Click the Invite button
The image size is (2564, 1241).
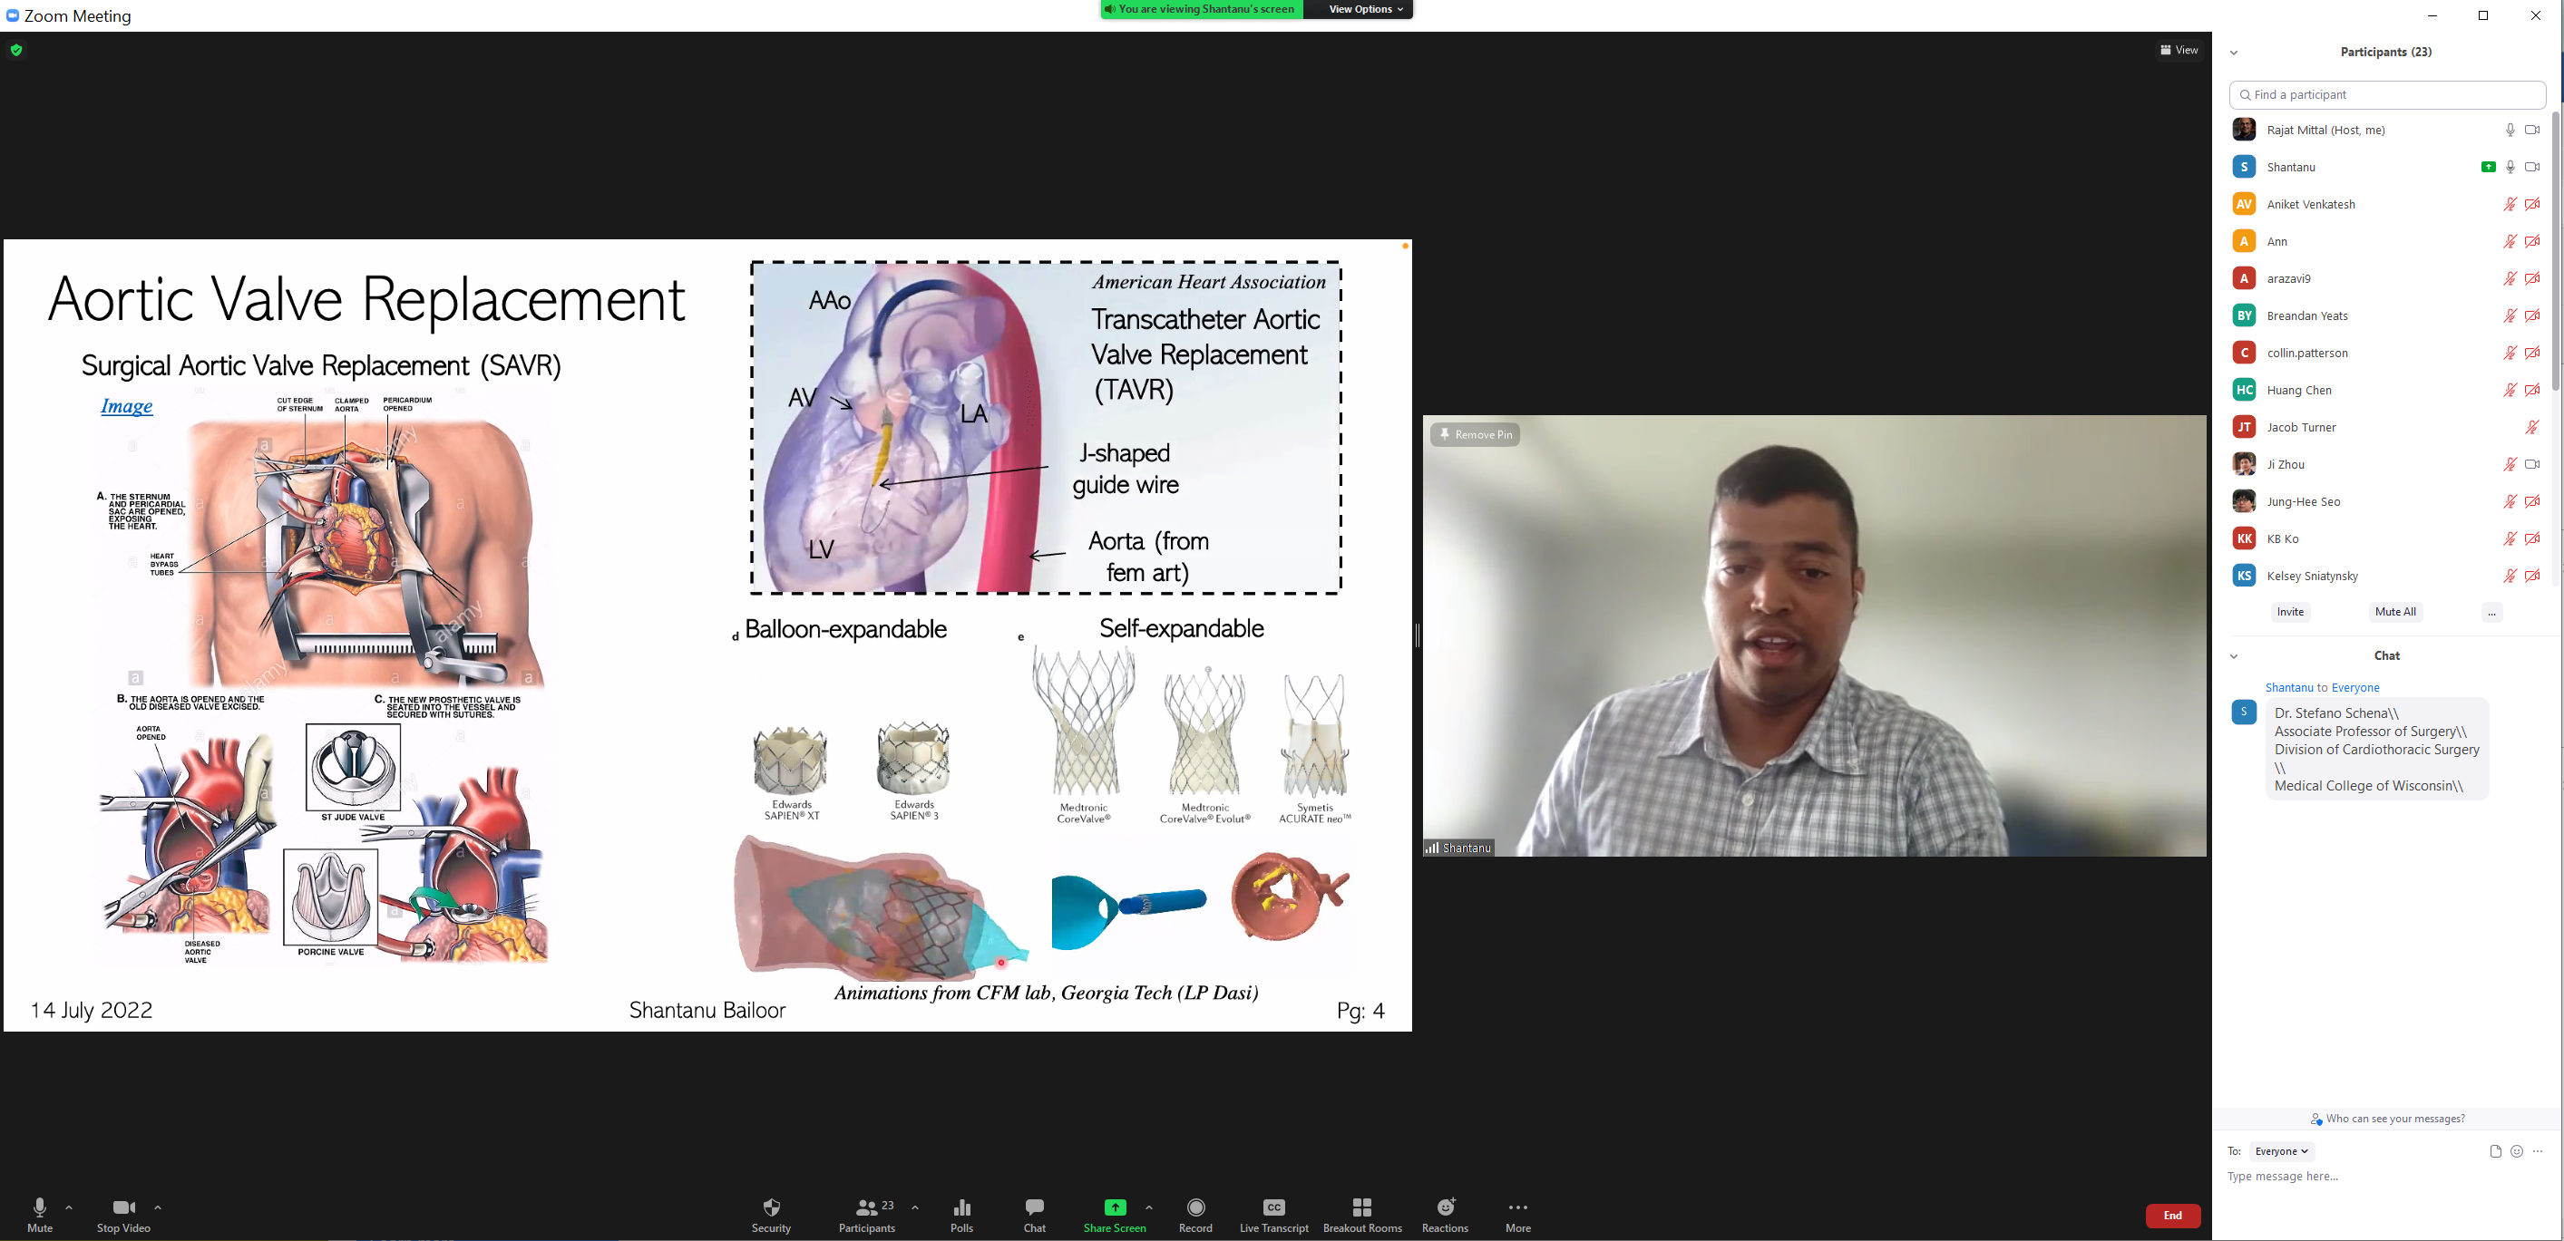(2290, 612)
